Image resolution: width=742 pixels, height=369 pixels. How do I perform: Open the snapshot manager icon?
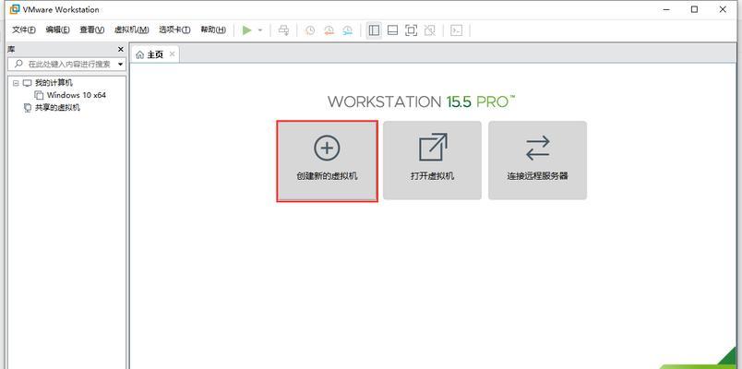tap(348, 30)
